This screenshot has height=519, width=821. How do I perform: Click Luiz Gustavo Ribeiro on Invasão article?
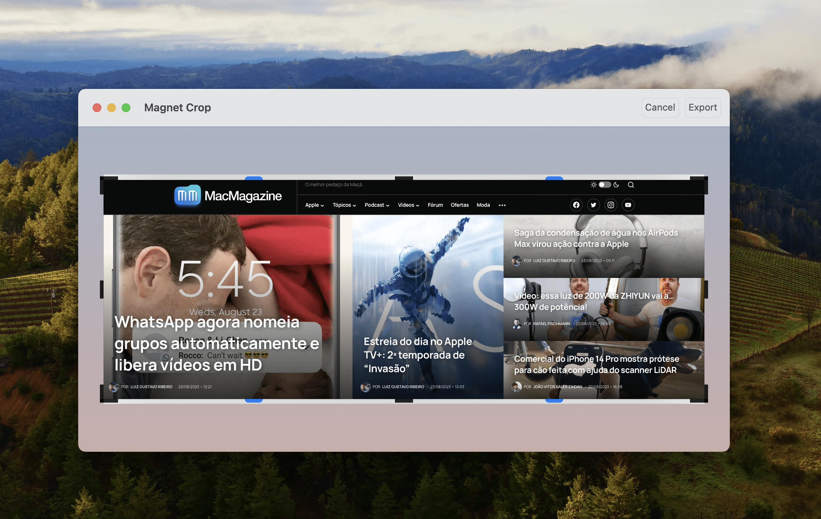[403, 387]
